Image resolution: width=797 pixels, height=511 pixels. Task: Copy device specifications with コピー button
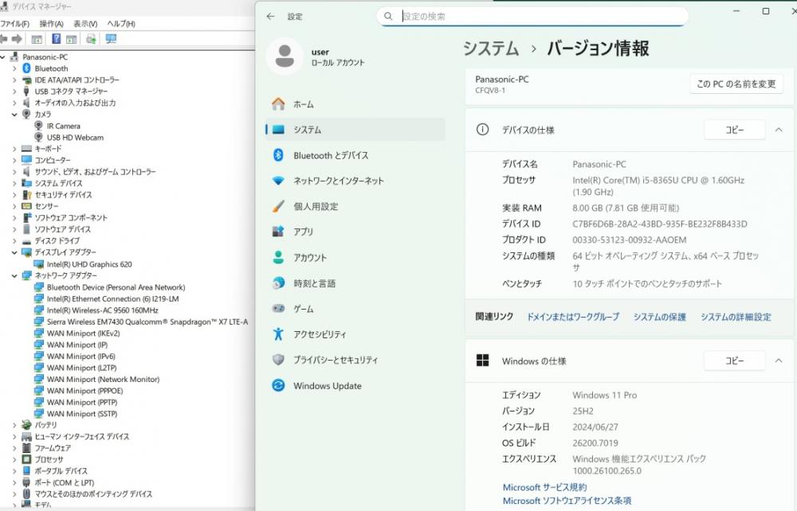point(735,130)
